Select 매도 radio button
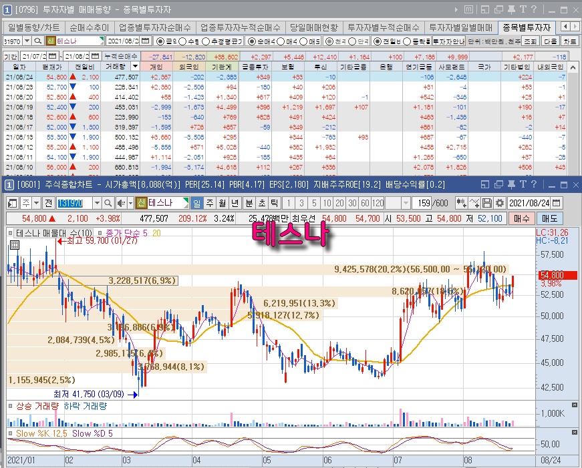 point(303,41)
